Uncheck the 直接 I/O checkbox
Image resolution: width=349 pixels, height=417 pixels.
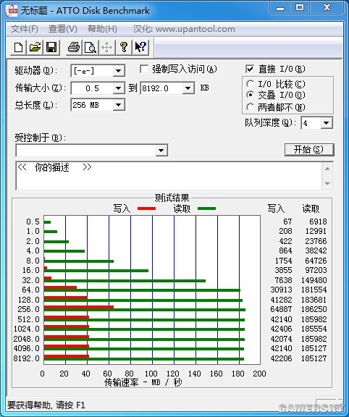(250, 69)
